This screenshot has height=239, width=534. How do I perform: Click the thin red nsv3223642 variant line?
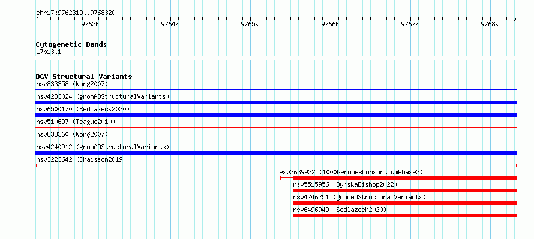(276, 165)
